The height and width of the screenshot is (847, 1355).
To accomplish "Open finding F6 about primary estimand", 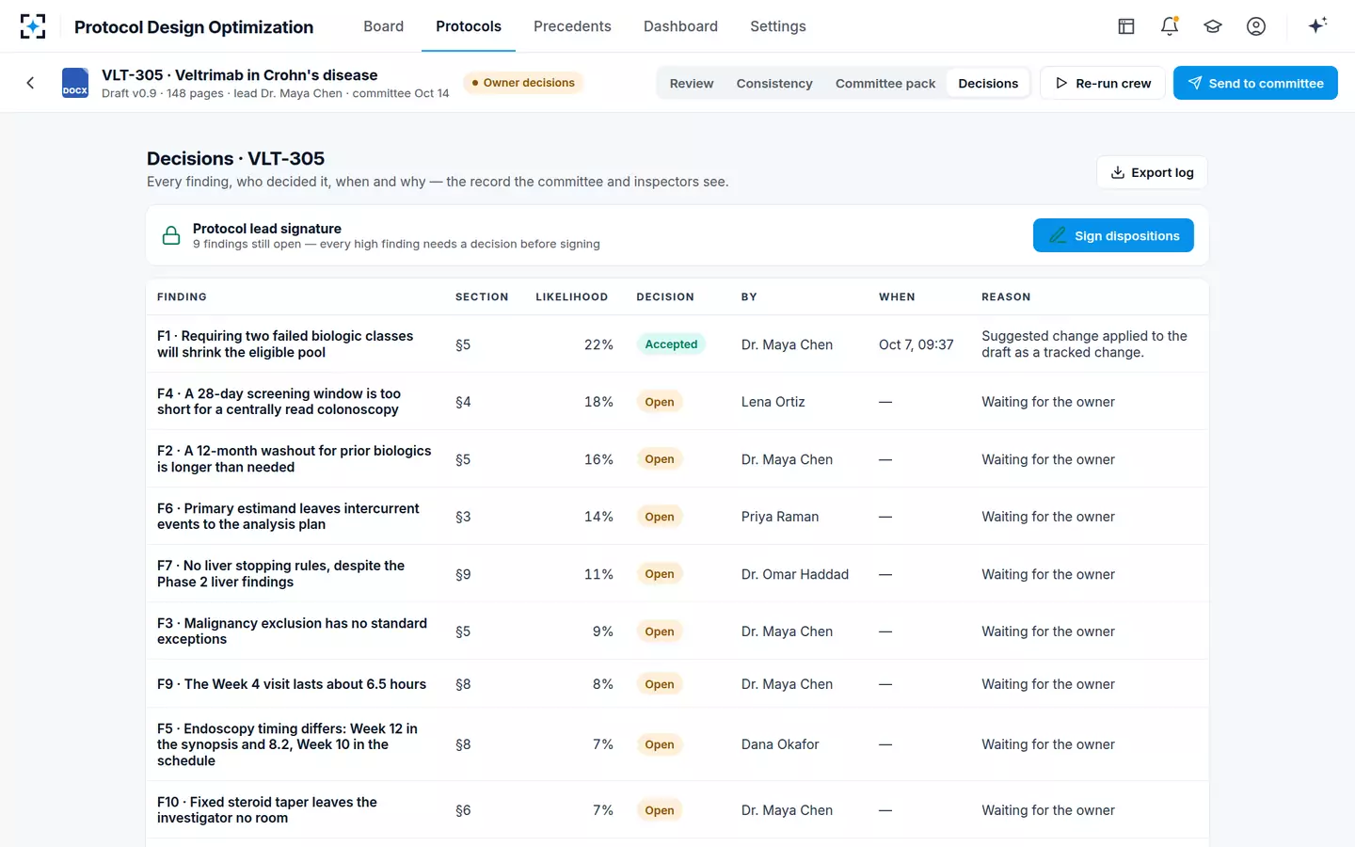I will coord(288,517).
